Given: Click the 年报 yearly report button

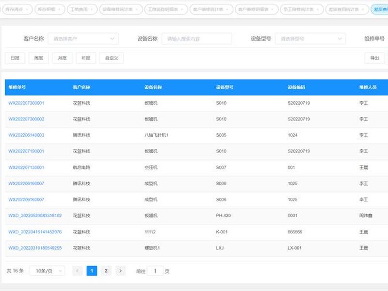Looking at the screenshot, I should 86,58.
